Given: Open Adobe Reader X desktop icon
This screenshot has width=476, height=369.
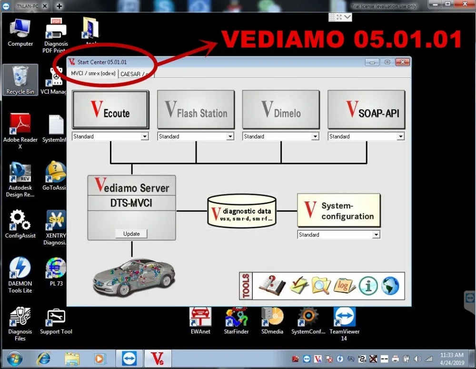Looking at the screenshot, I should [20, 131].
